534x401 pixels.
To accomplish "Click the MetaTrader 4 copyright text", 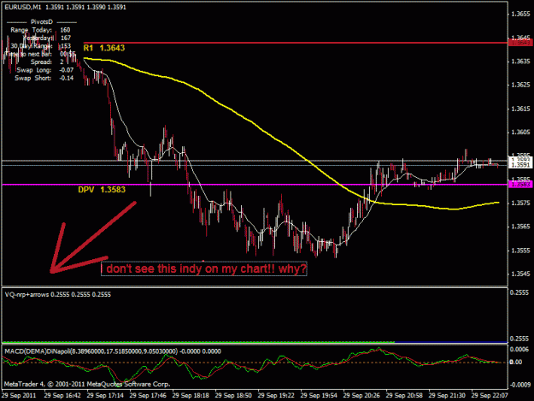I will (x=87, y=384).
